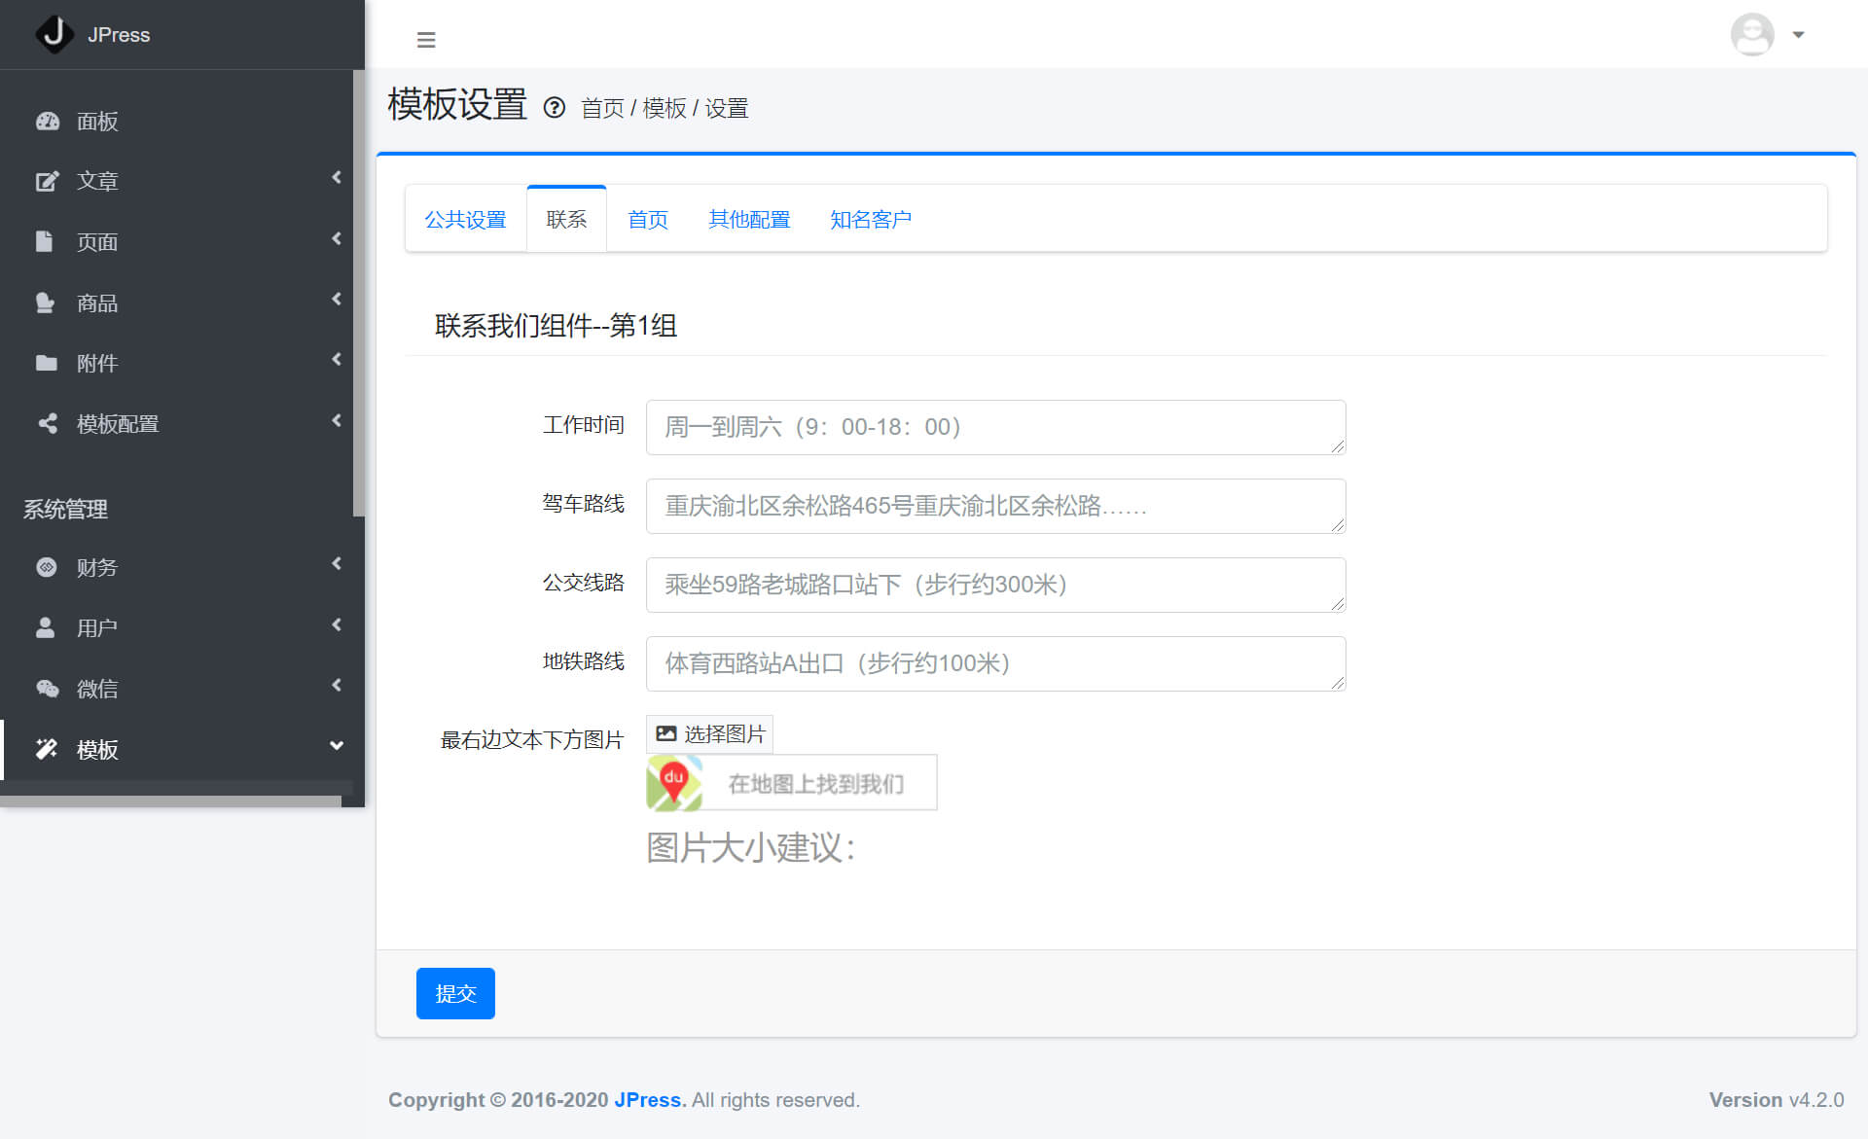
Task: Click the 模板配置 share icon in sidebar
Action: click(47, 424)
